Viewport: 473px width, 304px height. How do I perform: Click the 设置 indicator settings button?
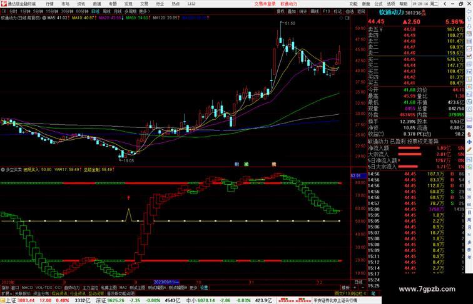pyautogui.click(x=204, y=288)
